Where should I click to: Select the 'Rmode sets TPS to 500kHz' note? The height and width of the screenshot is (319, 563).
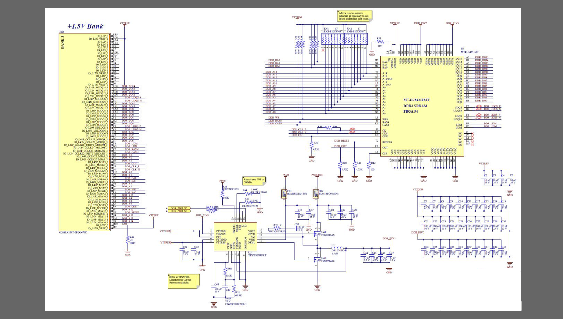point(254,181)
